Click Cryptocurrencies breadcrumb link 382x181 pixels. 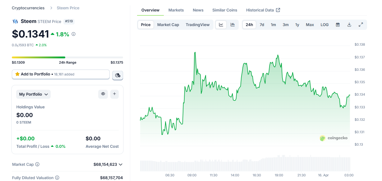pyautogui.click(x=28, y=8)
